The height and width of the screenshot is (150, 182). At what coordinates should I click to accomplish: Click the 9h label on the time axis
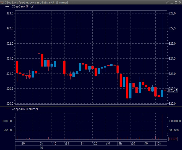(120, 144)
